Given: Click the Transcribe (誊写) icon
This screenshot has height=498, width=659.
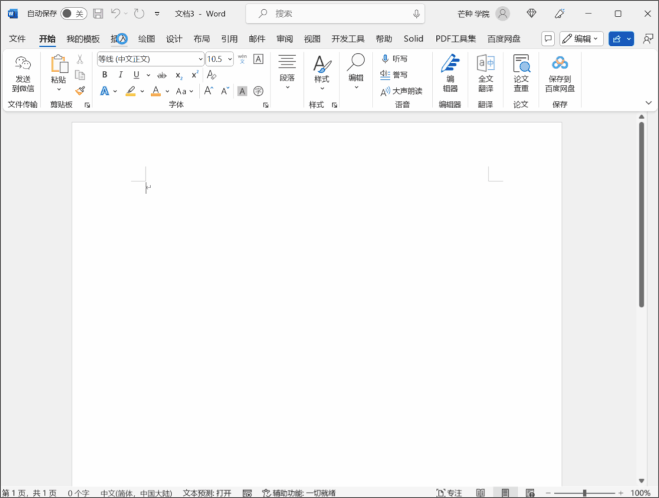Looking at the screenshot, I should pos(385,75).
